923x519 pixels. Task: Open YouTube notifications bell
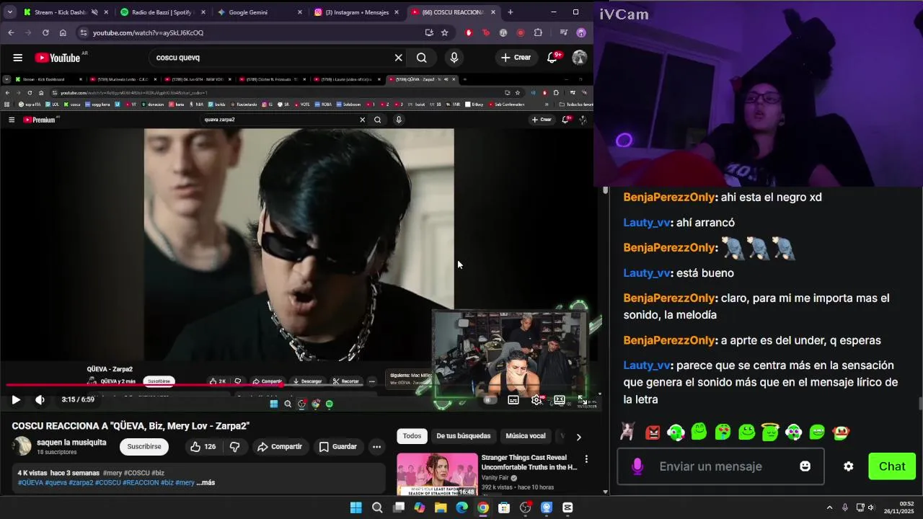click(552, 58)
